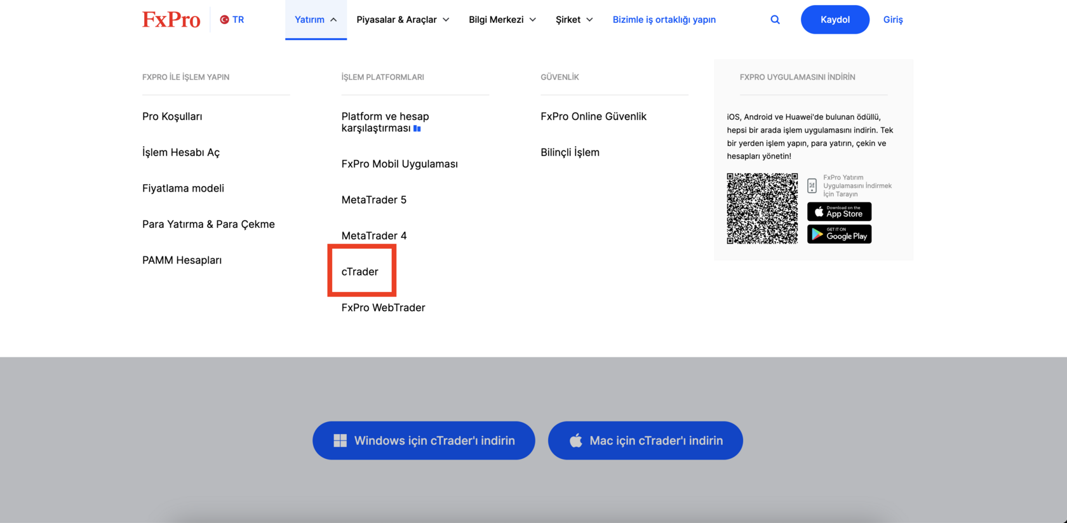Click FxPro Yatırım Uygulamasını İndirmek İçin Tarayın text
The height and width of the screenshot is (523, 1067).
click(x=857, y=186)
